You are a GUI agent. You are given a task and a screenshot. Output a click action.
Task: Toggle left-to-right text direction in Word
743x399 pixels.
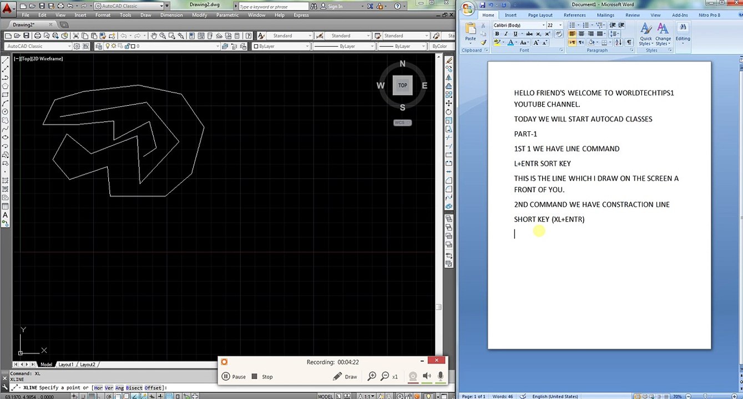[572, 42]
